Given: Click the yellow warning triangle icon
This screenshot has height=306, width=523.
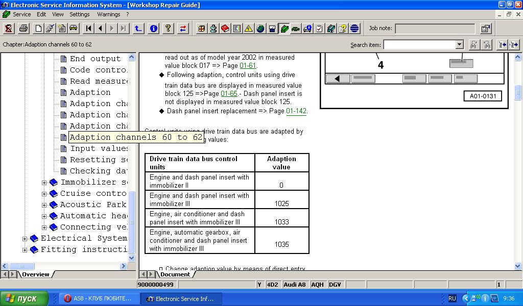Looking at the screenshot, I should [x=248, y=29].
